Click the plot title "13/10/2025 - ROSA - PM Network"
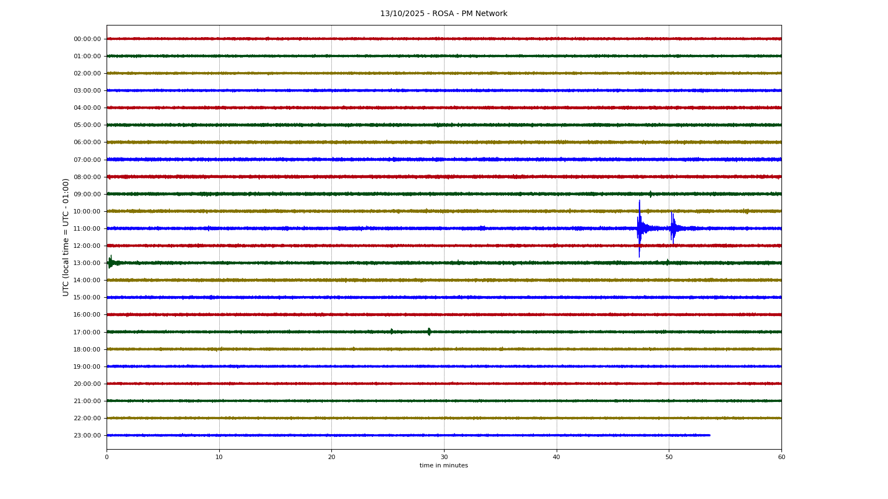This screenshot has width=888, height=499. click(443, 14)
